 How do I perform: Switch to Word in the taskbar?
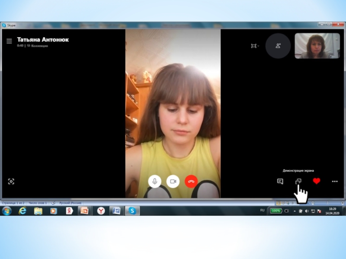(x=116, y=211)
